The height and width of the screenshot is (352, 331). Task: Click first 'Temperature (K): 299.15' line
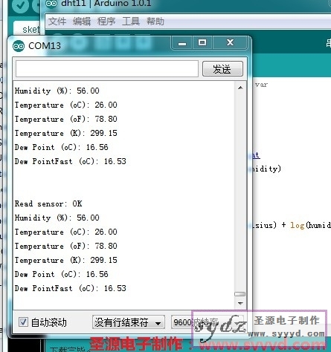pyautogui.click(x=65, y=133)
